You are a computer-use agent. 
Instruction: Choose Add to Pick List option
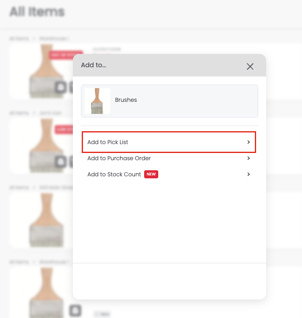click(108, 142)
